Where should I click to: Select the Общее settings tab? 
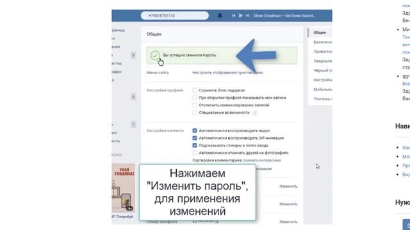pos(320,33)
